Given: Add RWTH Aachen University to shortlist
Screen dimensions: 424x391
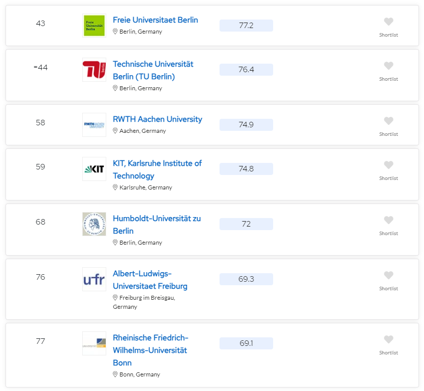Looking at the screenshot, I should tap(388, 121).
